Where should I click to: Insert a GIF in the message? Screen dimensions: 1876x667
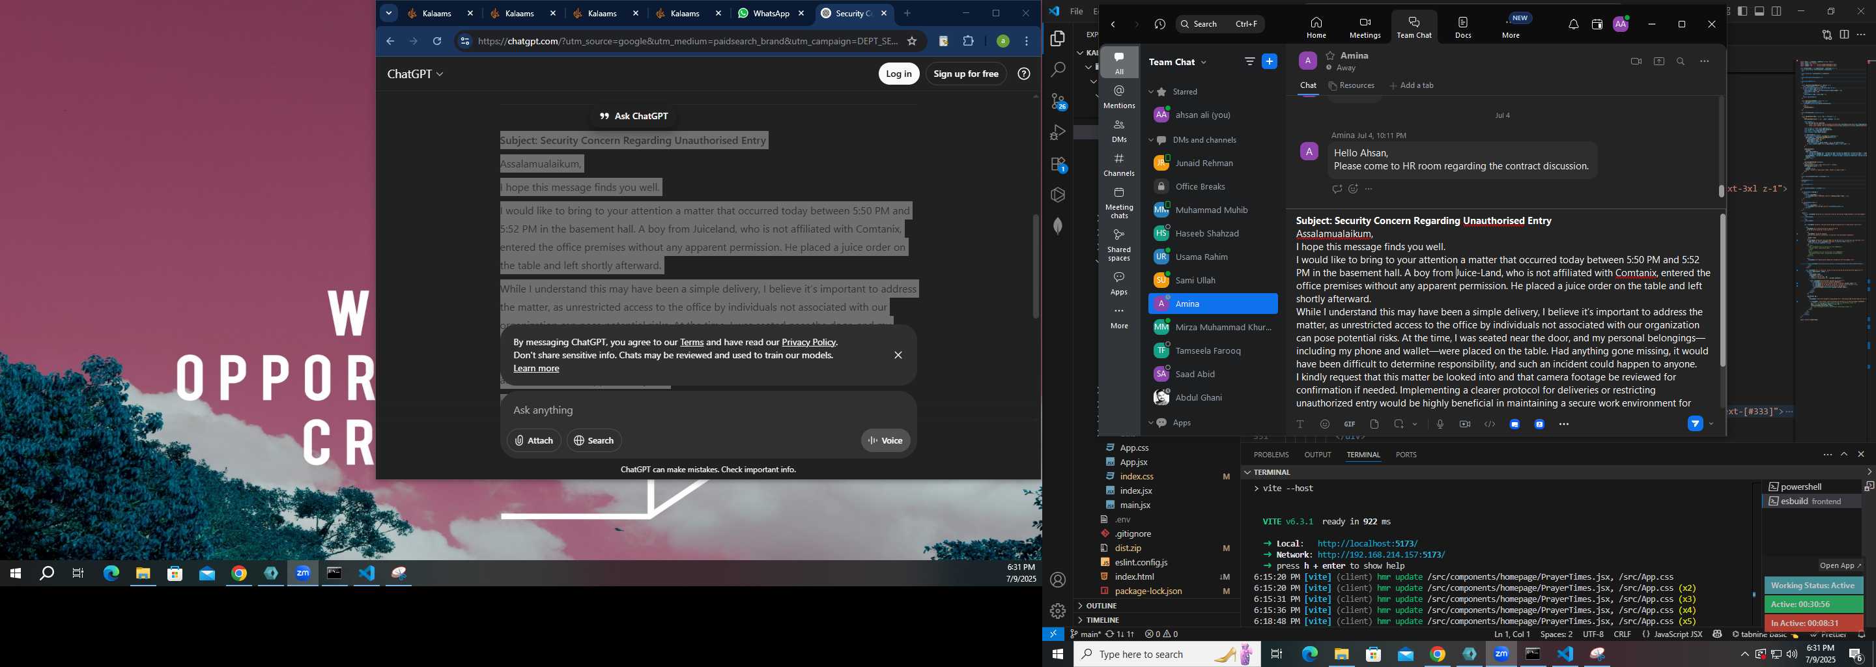tap(1350, 425)
